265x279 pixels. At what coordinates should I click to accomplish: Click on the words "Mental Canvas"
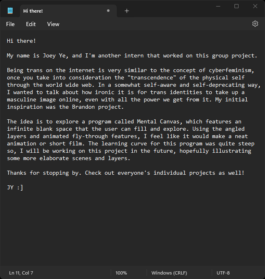(x=158, y=122)
